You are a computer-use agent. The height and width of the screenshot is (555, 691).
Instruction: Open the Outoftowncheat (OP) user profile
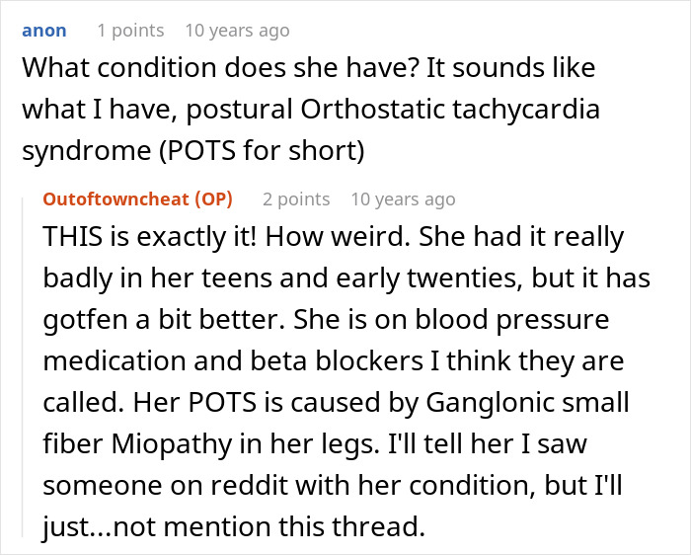[137, 198]
